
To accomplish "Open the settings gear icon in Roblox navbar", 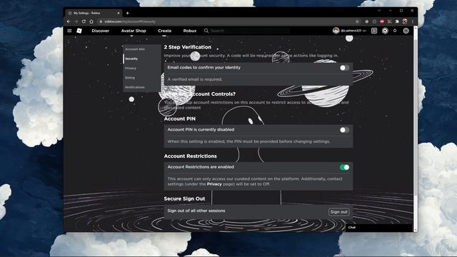I will click(x=406, y=31).
